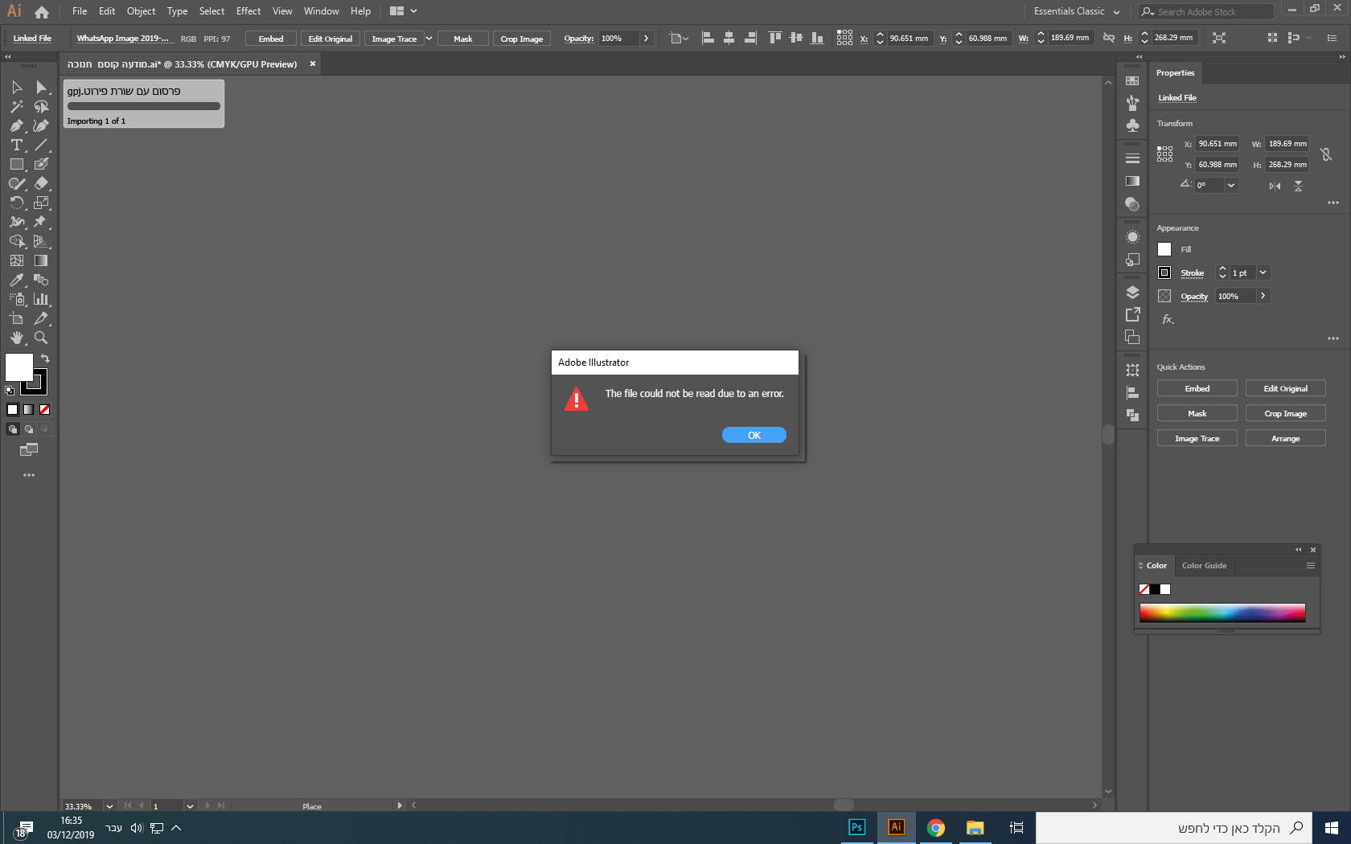Viewport: 1351px width, 844px height.
Task: Select the Column Graph tool
Action: point(41,299)
